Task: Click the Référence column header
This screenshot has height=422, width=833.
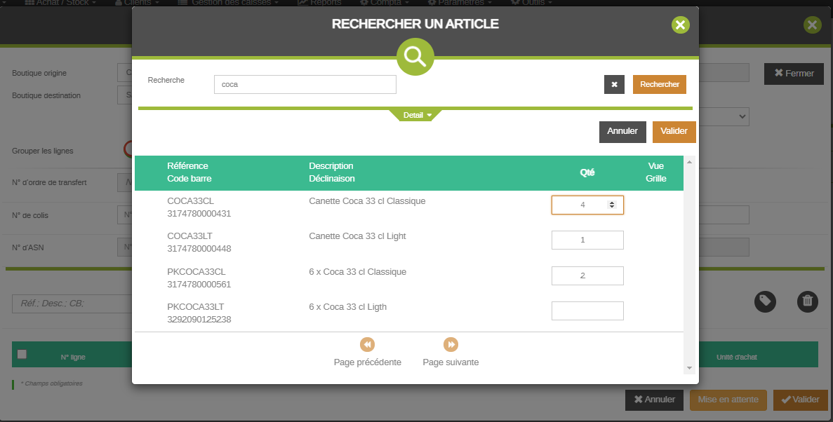Action: [187, 165]
